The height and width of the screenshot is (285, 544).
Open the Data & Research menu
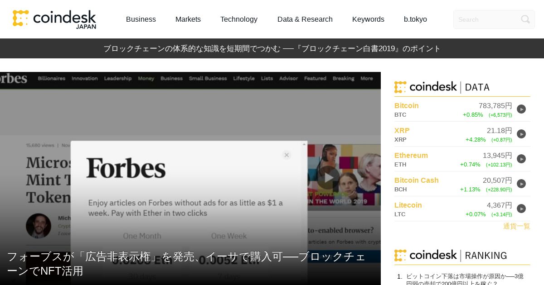click(305, 19)
